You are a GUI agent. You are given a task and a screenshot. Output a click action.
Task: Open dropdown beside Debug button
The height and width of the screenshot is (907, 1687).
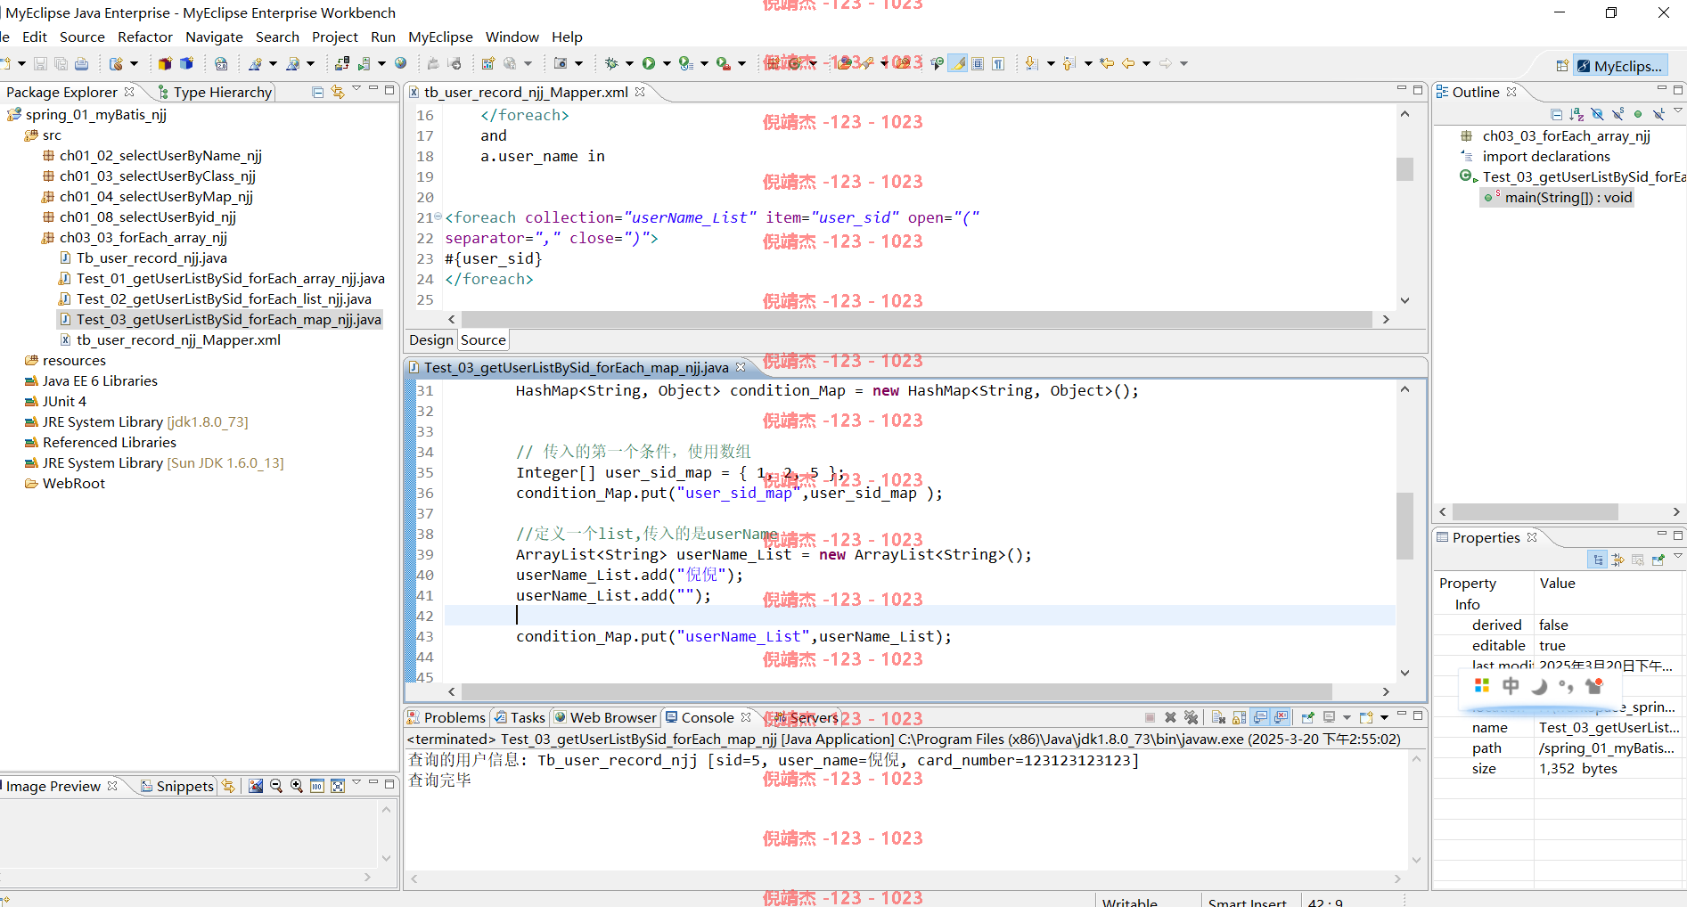coord(629,63)
